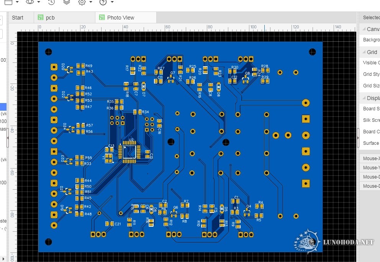Viewport: 380px width, 262px height.
Task: Switch to the pcb tab
Action: coord(50,18)
